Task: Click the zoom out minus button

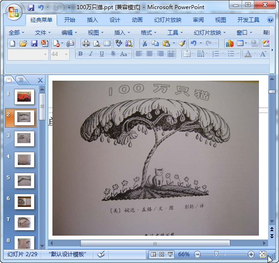Action: (x=197, y=254)
